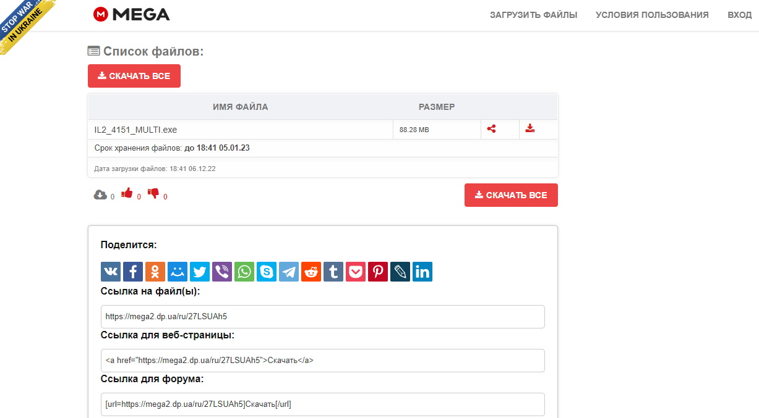Image resolution: width=759 pixels, height=418 pixels.
Task: Share the file on LinkedIn
Action: [x=422, y=272]
